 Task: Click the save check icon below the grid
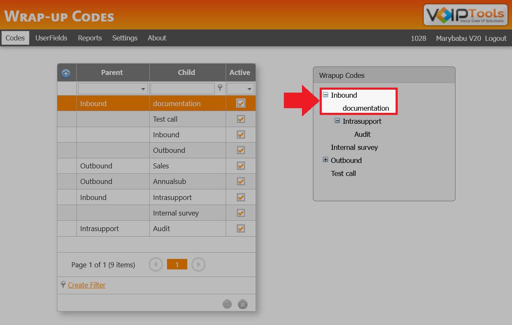227,304
